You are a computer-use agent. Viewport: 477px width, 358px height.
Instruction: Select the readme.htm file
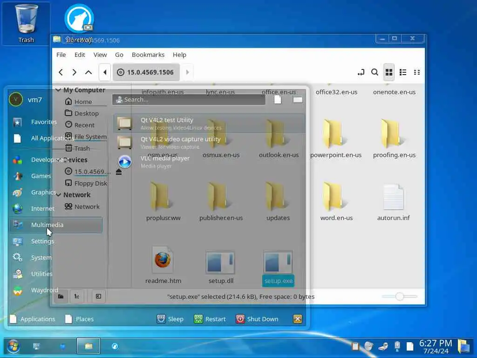pos(163,265)
